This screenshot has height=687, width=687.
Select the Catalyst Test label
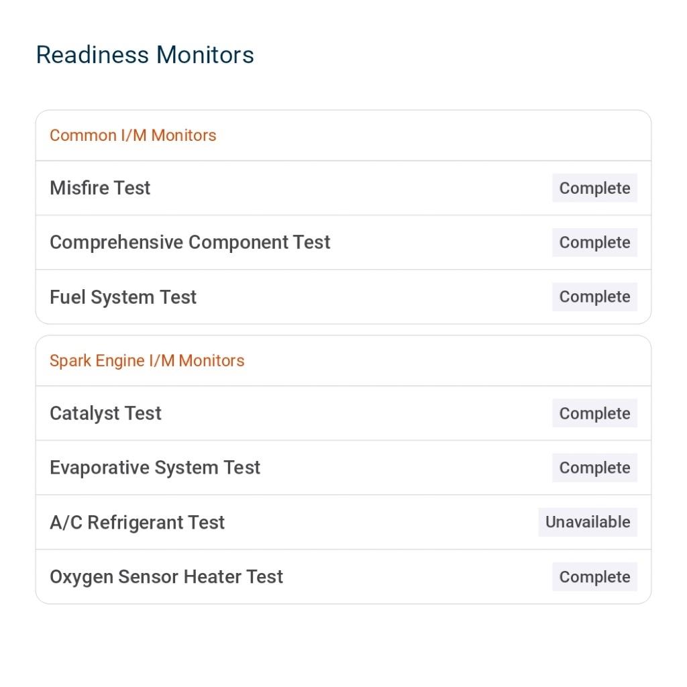(105, 413)
